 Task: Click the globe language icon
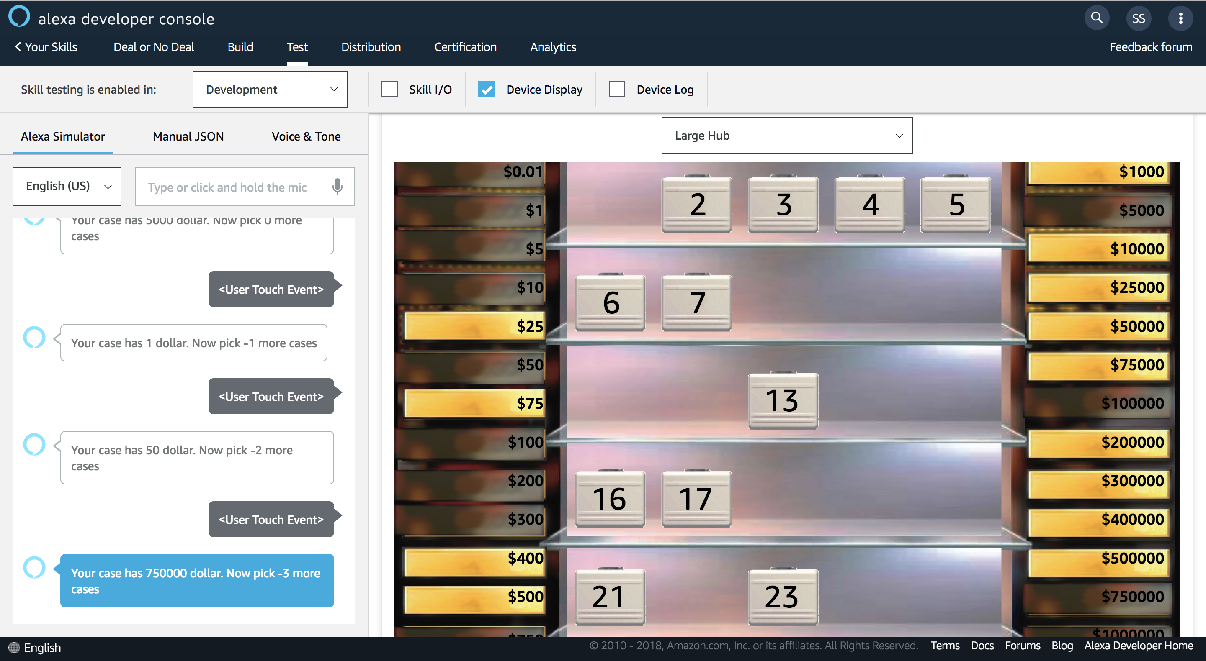pos(14,648)
